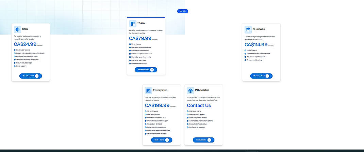Click 'Advanced customization options' feature text
The image size is (364, 152).
pyautogui.click(x=201, y=121)
